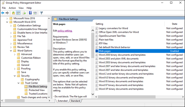The image size is (185, 107).
Task: Select Set default file block behavior
Action: pyautogui.click(x=115, y=47)
